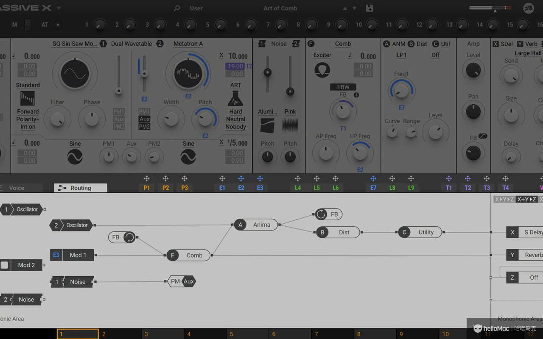
Task: Open the SQ-Sin-Saw wavetable dropdown
Action: (75, 44)
